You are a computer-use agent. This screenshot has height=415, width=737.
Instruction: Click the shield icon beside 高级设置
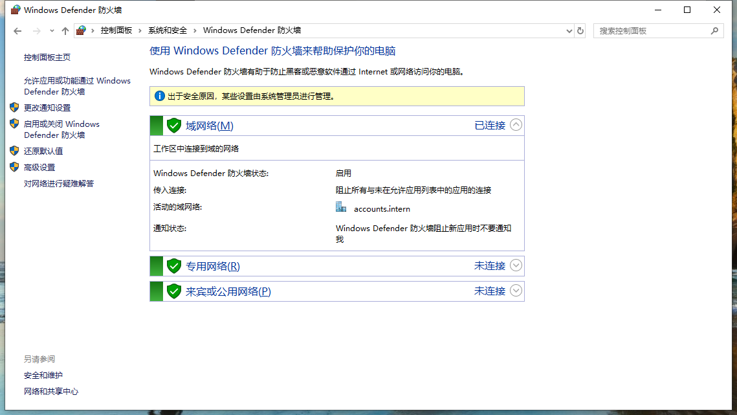tap(14, 167)
